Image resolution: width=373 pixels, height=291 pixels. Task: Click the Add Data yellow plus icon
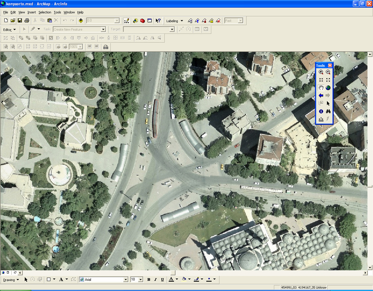pyautogui.click(x=81, y=21)
